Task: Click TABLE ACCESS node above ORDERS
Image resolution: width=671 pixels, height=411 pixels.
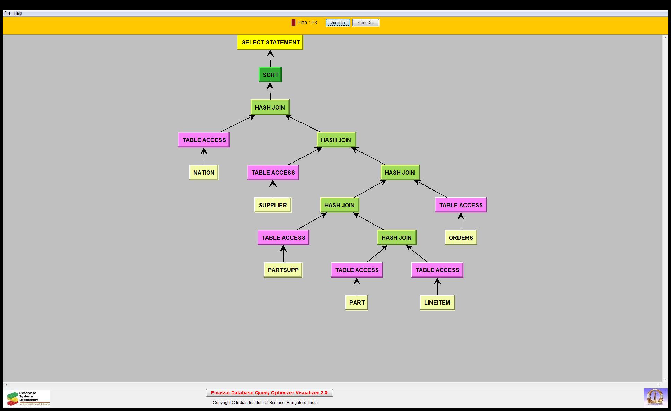Action: pyautogui.click(x=461, y=205)
